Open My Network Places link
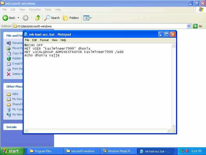Image resolution: width=206 pixels, height=155 pixels. [x=18, y=114]
